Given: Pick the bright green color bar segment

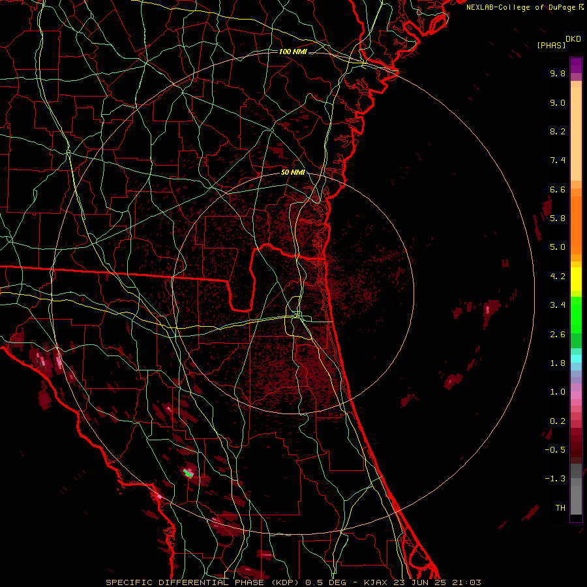Looking at the screenshot, I should click(576, 314).
